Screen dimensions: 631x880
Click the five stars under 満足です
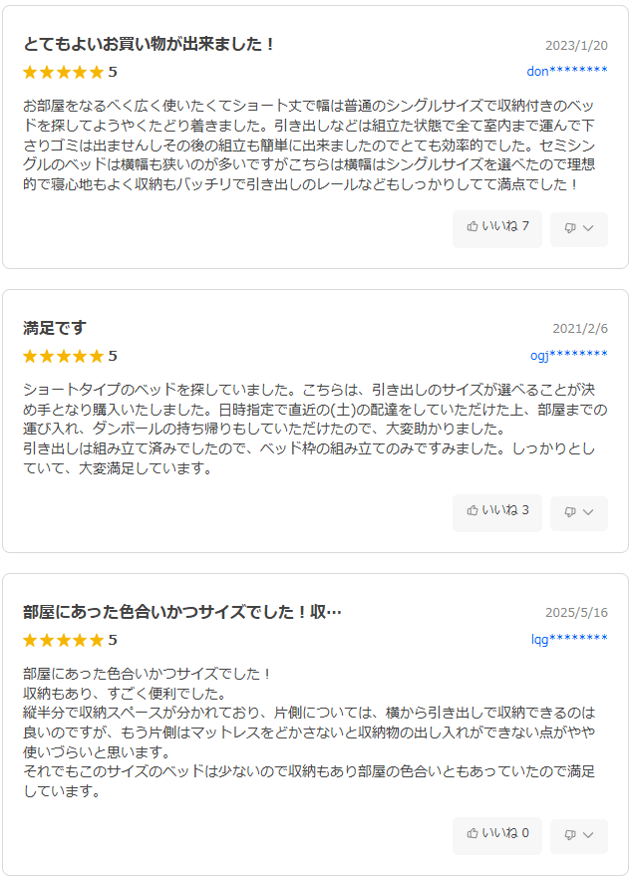click(x=63, y=356)
